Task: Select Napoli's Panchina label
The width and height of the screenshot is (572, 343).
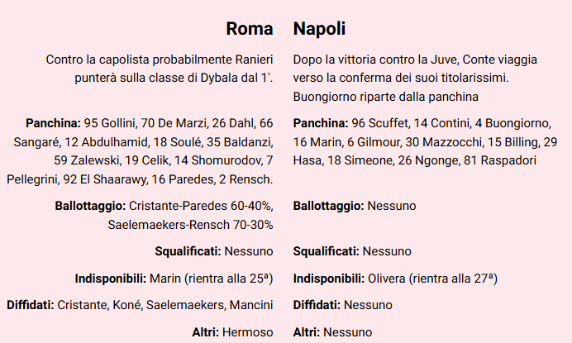Action: (321, 123)
